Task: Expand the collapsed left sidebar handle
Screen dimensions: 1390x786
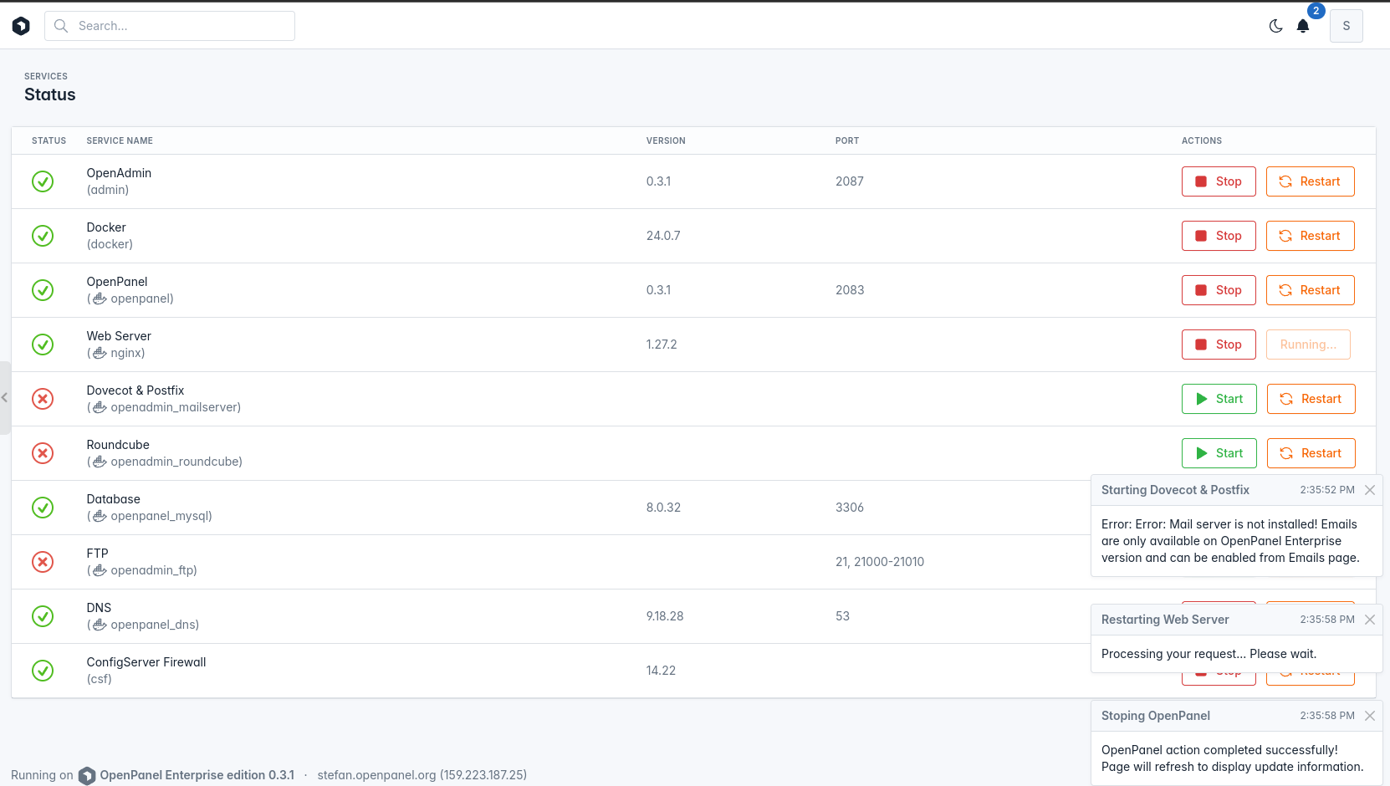Action: click(x=5, y=398)
